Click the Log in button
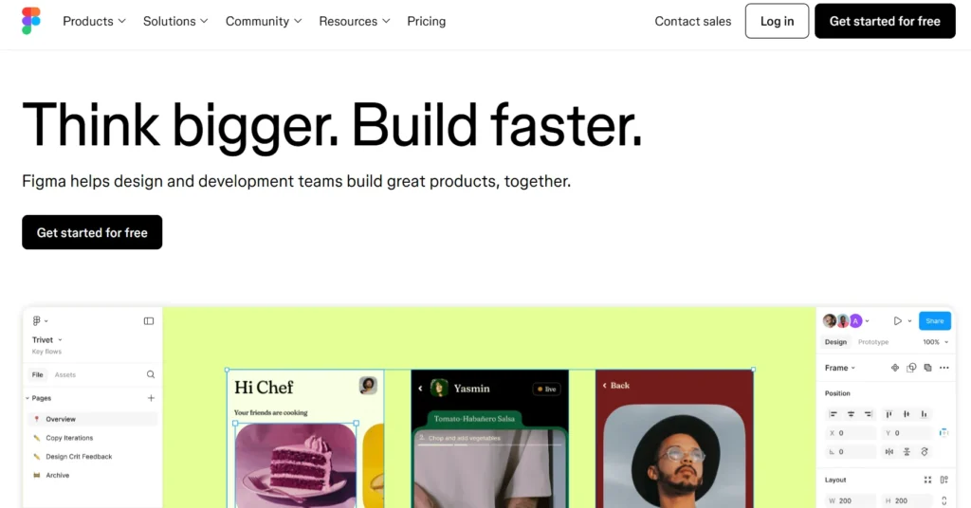Screen dimensions: 971x508 (777, 21)
